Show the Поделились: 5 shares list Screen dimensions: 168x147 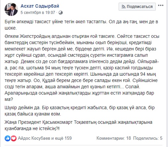pyautogui.click(x=148, y=138)
